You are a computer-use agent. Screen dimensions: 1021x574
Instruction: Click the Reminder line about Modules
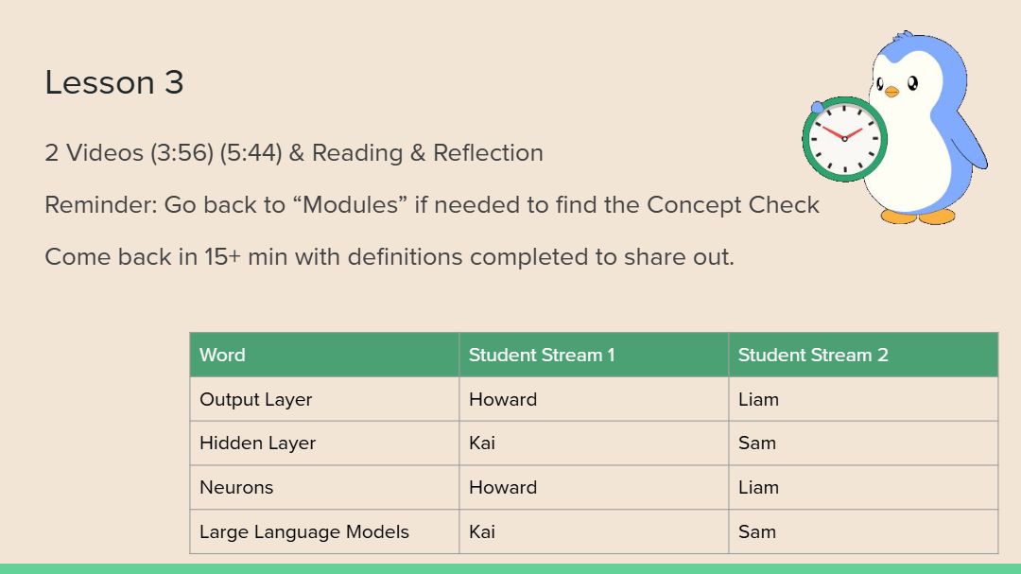432,205
